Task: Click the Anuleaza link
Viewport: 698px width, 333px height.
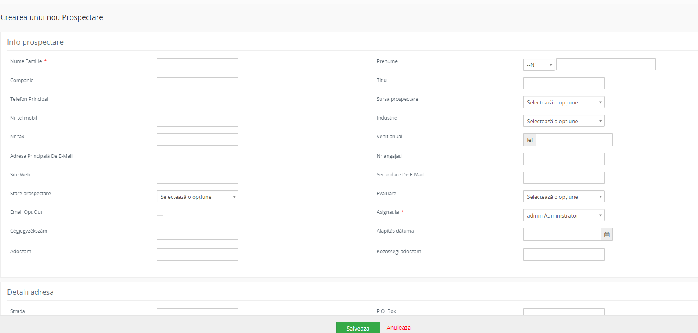Action: click(x=399, y=328)
